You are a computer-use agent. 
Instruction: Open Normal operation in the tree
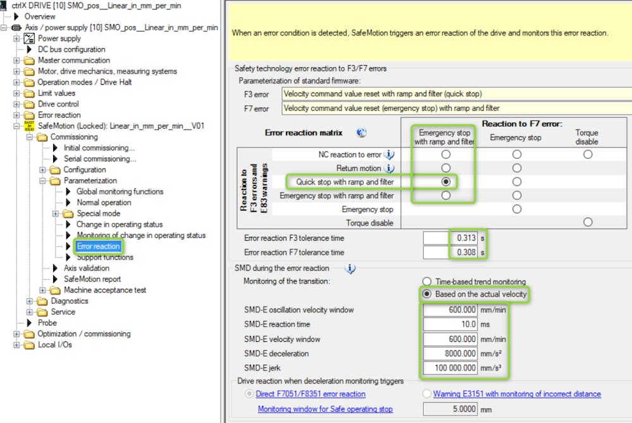tap(104, 203)
